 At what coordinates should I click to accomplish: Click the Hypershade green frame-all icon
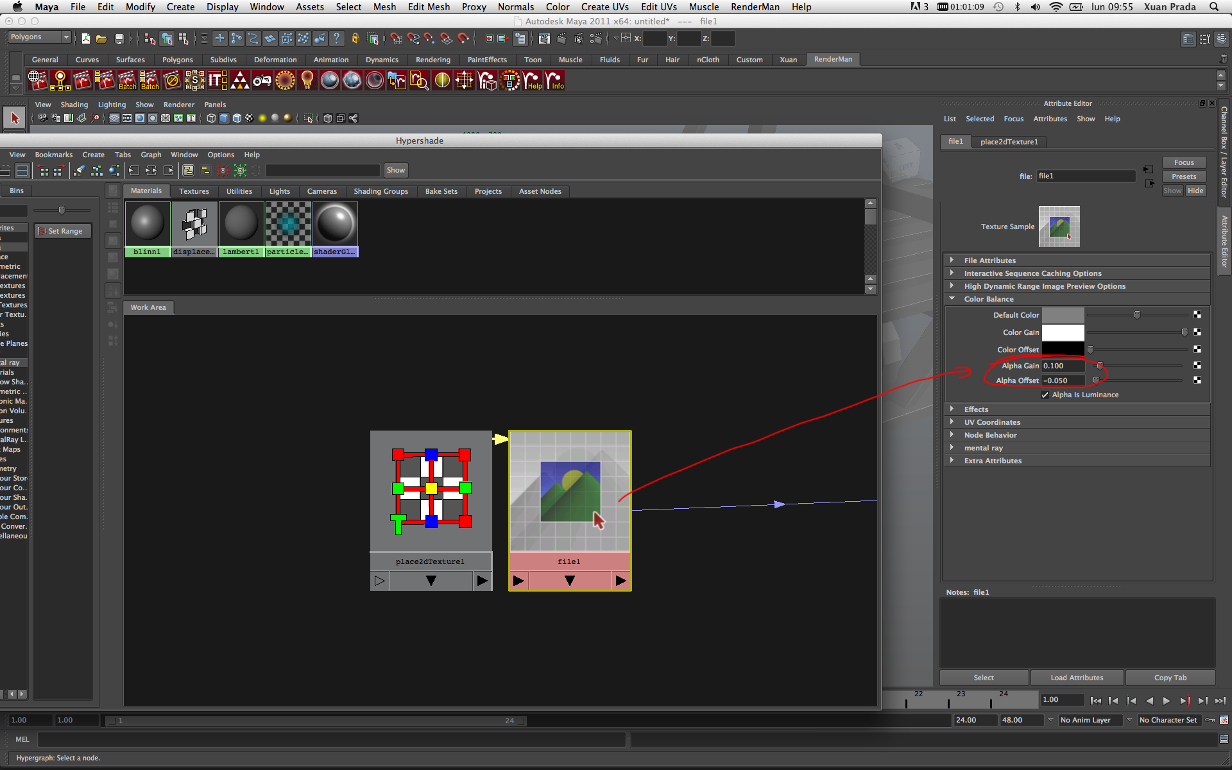pyautogui.click(x=240, y=171)
